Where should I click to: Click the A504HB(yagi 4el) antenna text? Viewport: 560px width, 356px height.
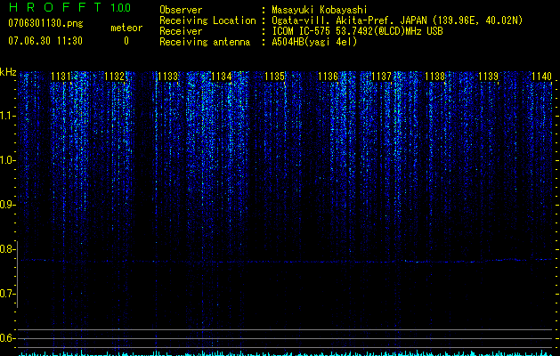(x=314, y=42)
